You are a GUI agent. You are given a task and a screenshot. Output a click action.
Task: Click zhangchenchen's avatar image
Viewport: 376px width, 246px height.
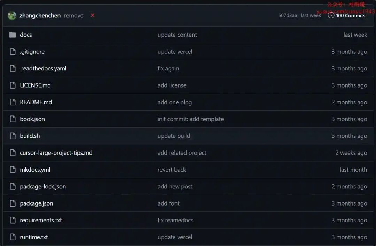[12, 15]
